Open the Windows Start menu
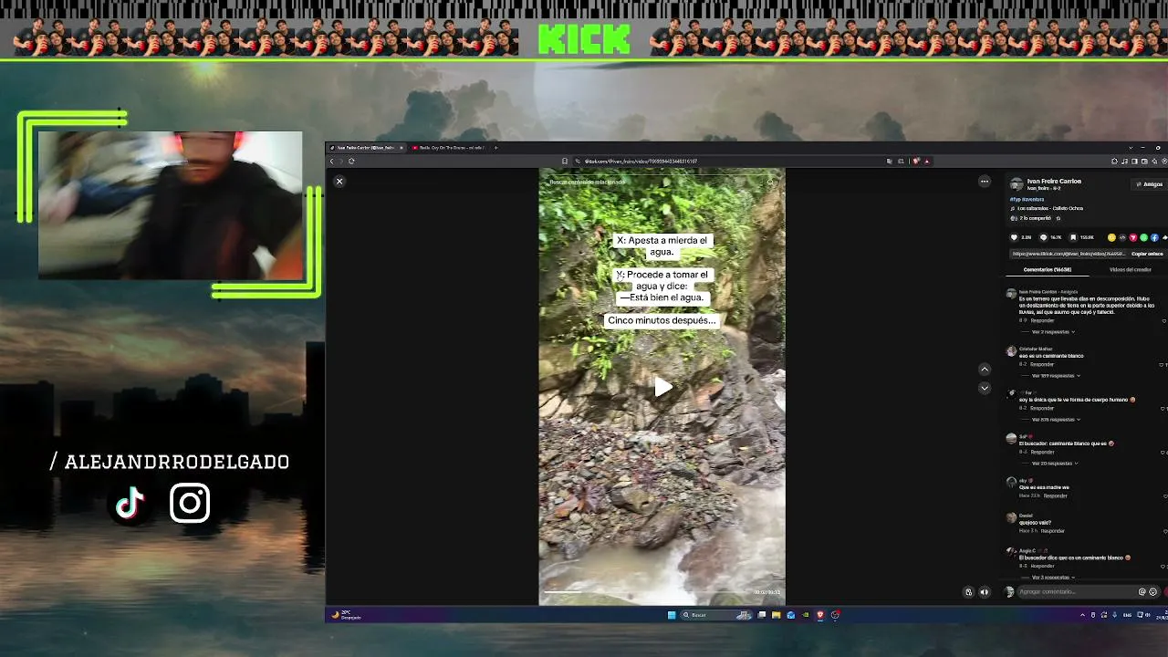 click(672, 615)
